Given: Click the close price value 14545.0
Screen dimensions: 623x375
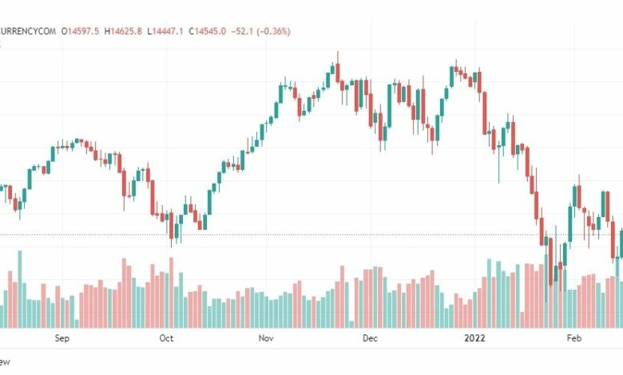Looking at the screenshot, I should click(210, 31).
